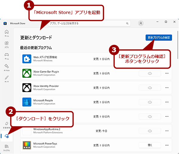Image resolution: width=179 pixels, height=154 pixels.
Task: Click the Microsoft Platform Extensions publisher text
Action: tap(48, 132)
